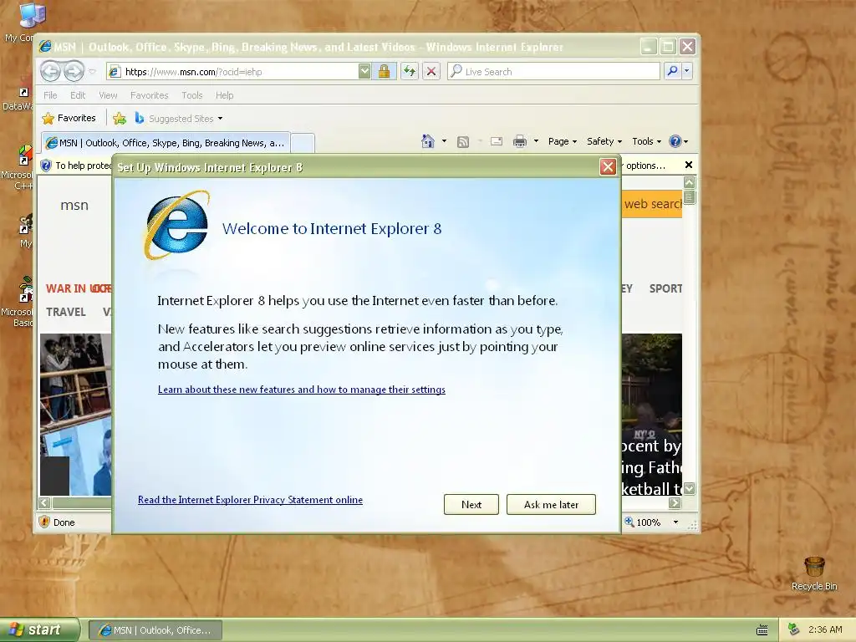Expand the zoom level dropdown arrow

(x=675, y=522)
